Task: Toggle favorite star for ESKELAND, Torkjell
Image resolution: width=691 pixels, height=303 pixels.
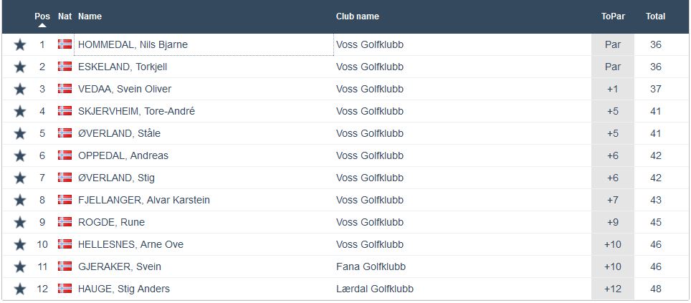Action: coord(20,67)
